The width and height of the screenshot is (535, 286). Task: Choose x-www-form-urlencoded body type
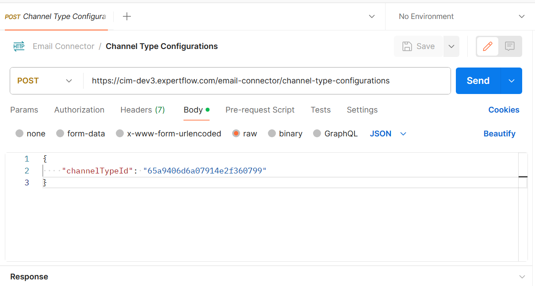[120, 134]
